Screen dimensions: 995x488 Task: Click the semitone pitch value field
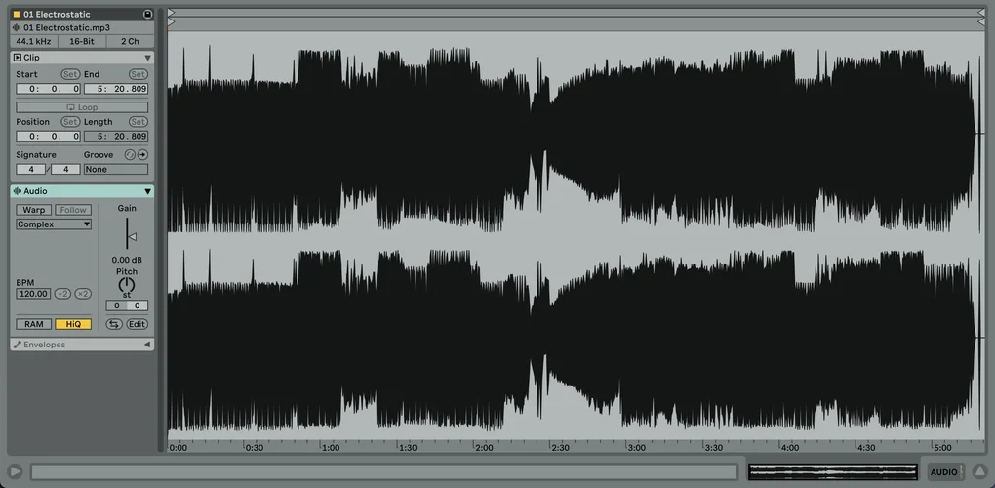pyautogui.click(x=116, y=305)
